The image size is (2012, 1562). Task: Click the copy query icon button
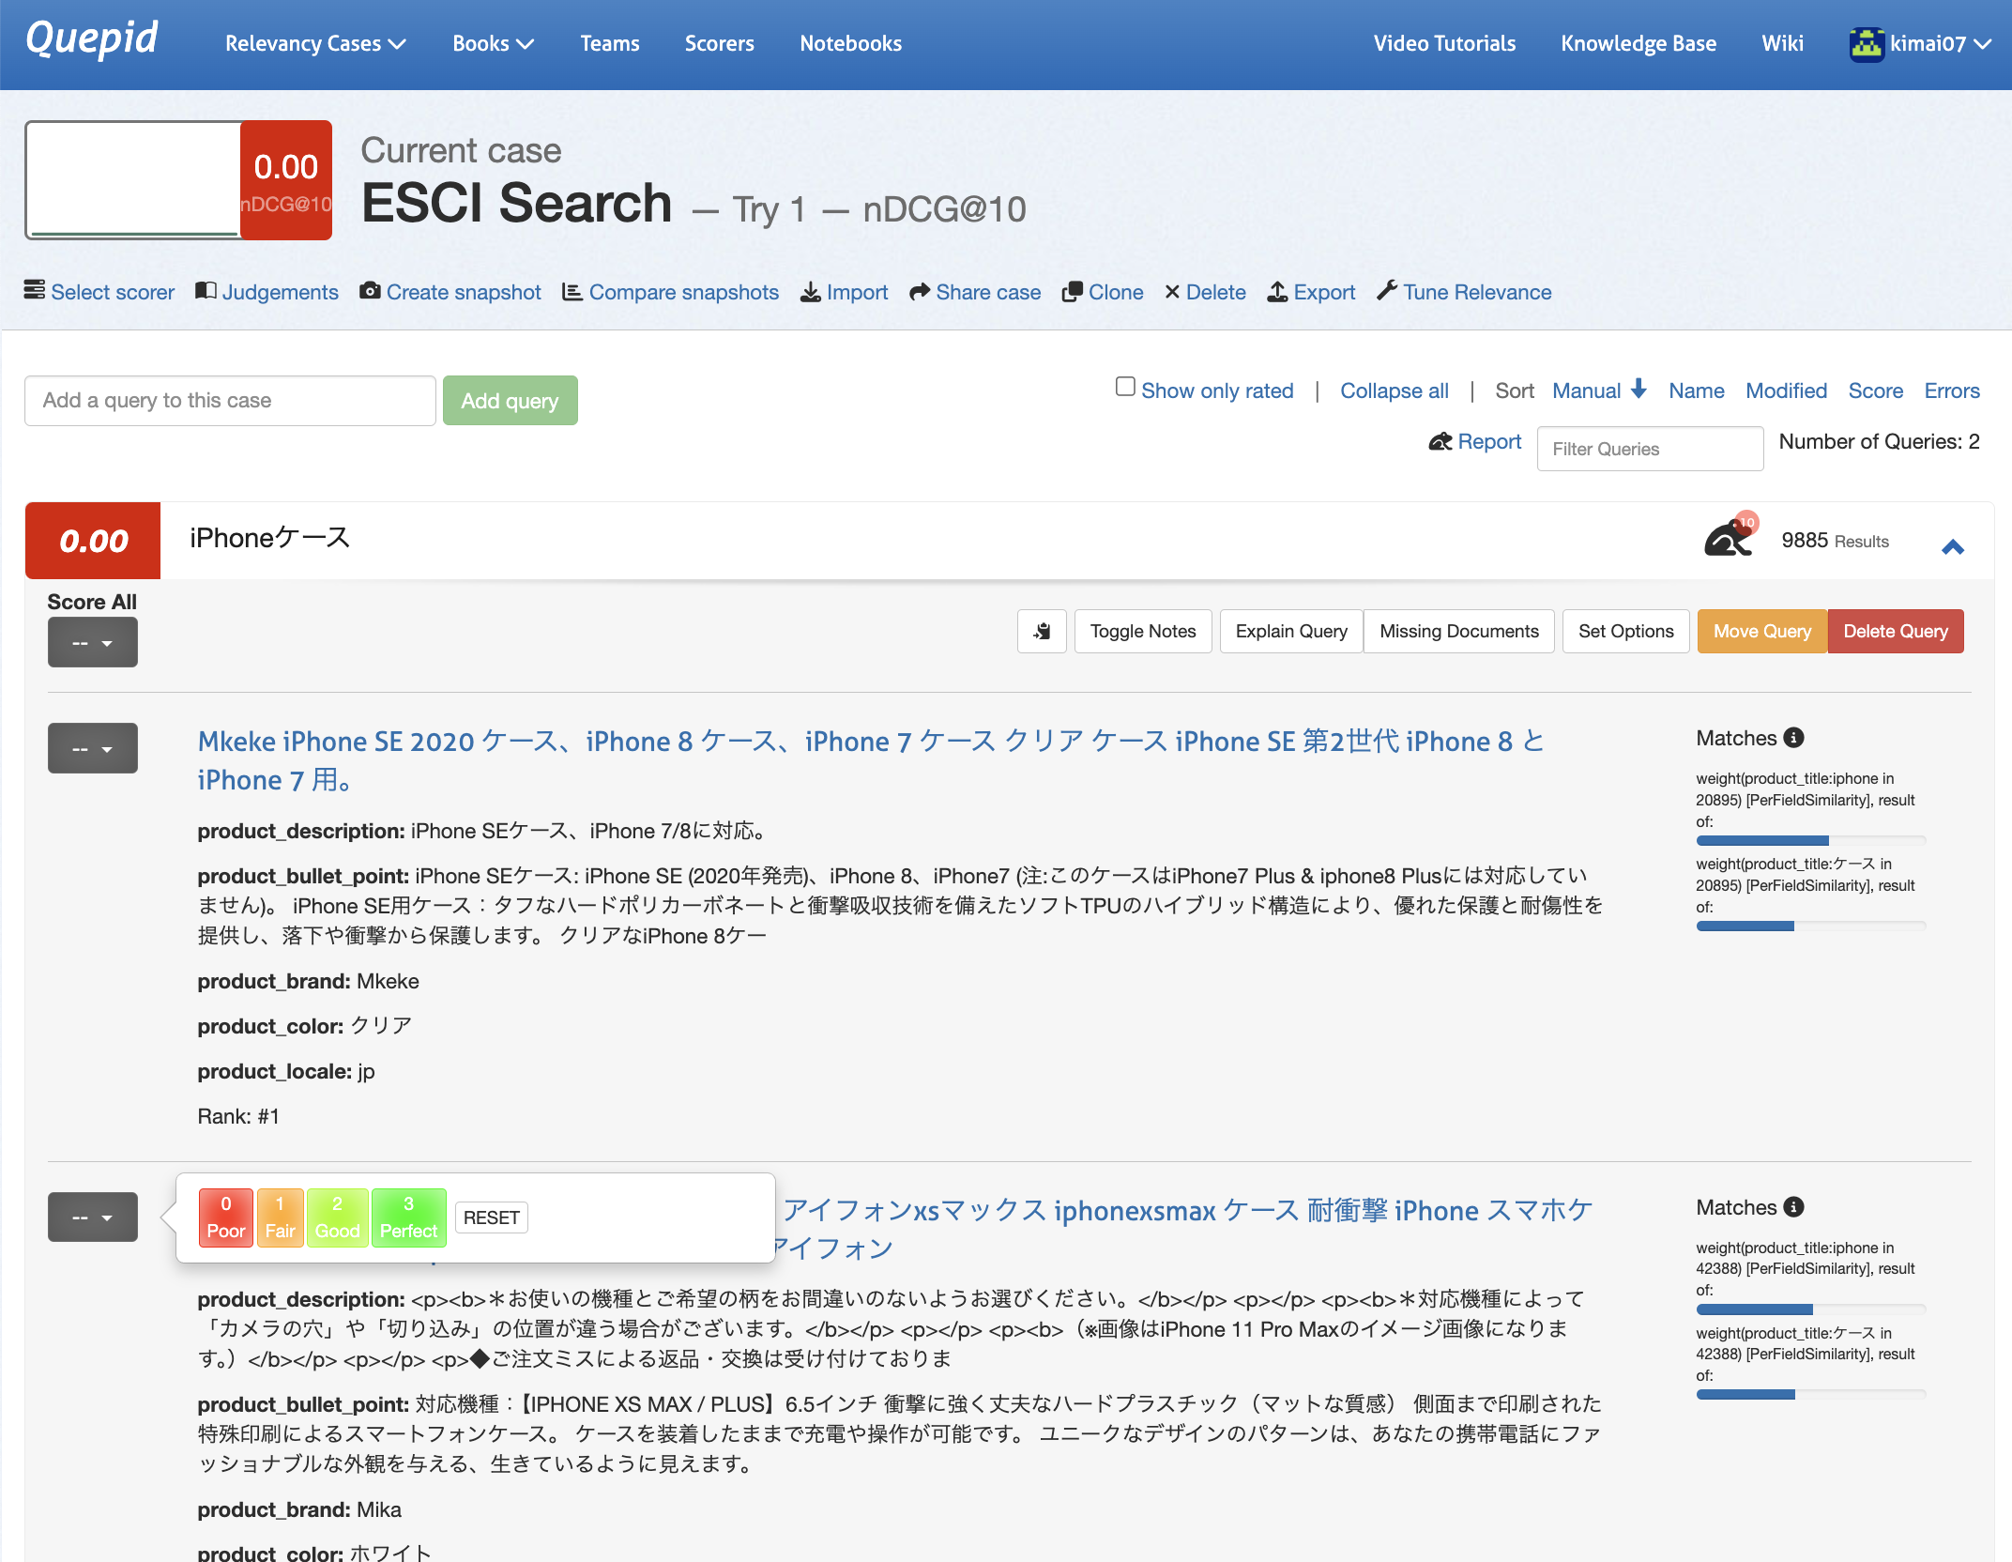tap(1042, 631)
